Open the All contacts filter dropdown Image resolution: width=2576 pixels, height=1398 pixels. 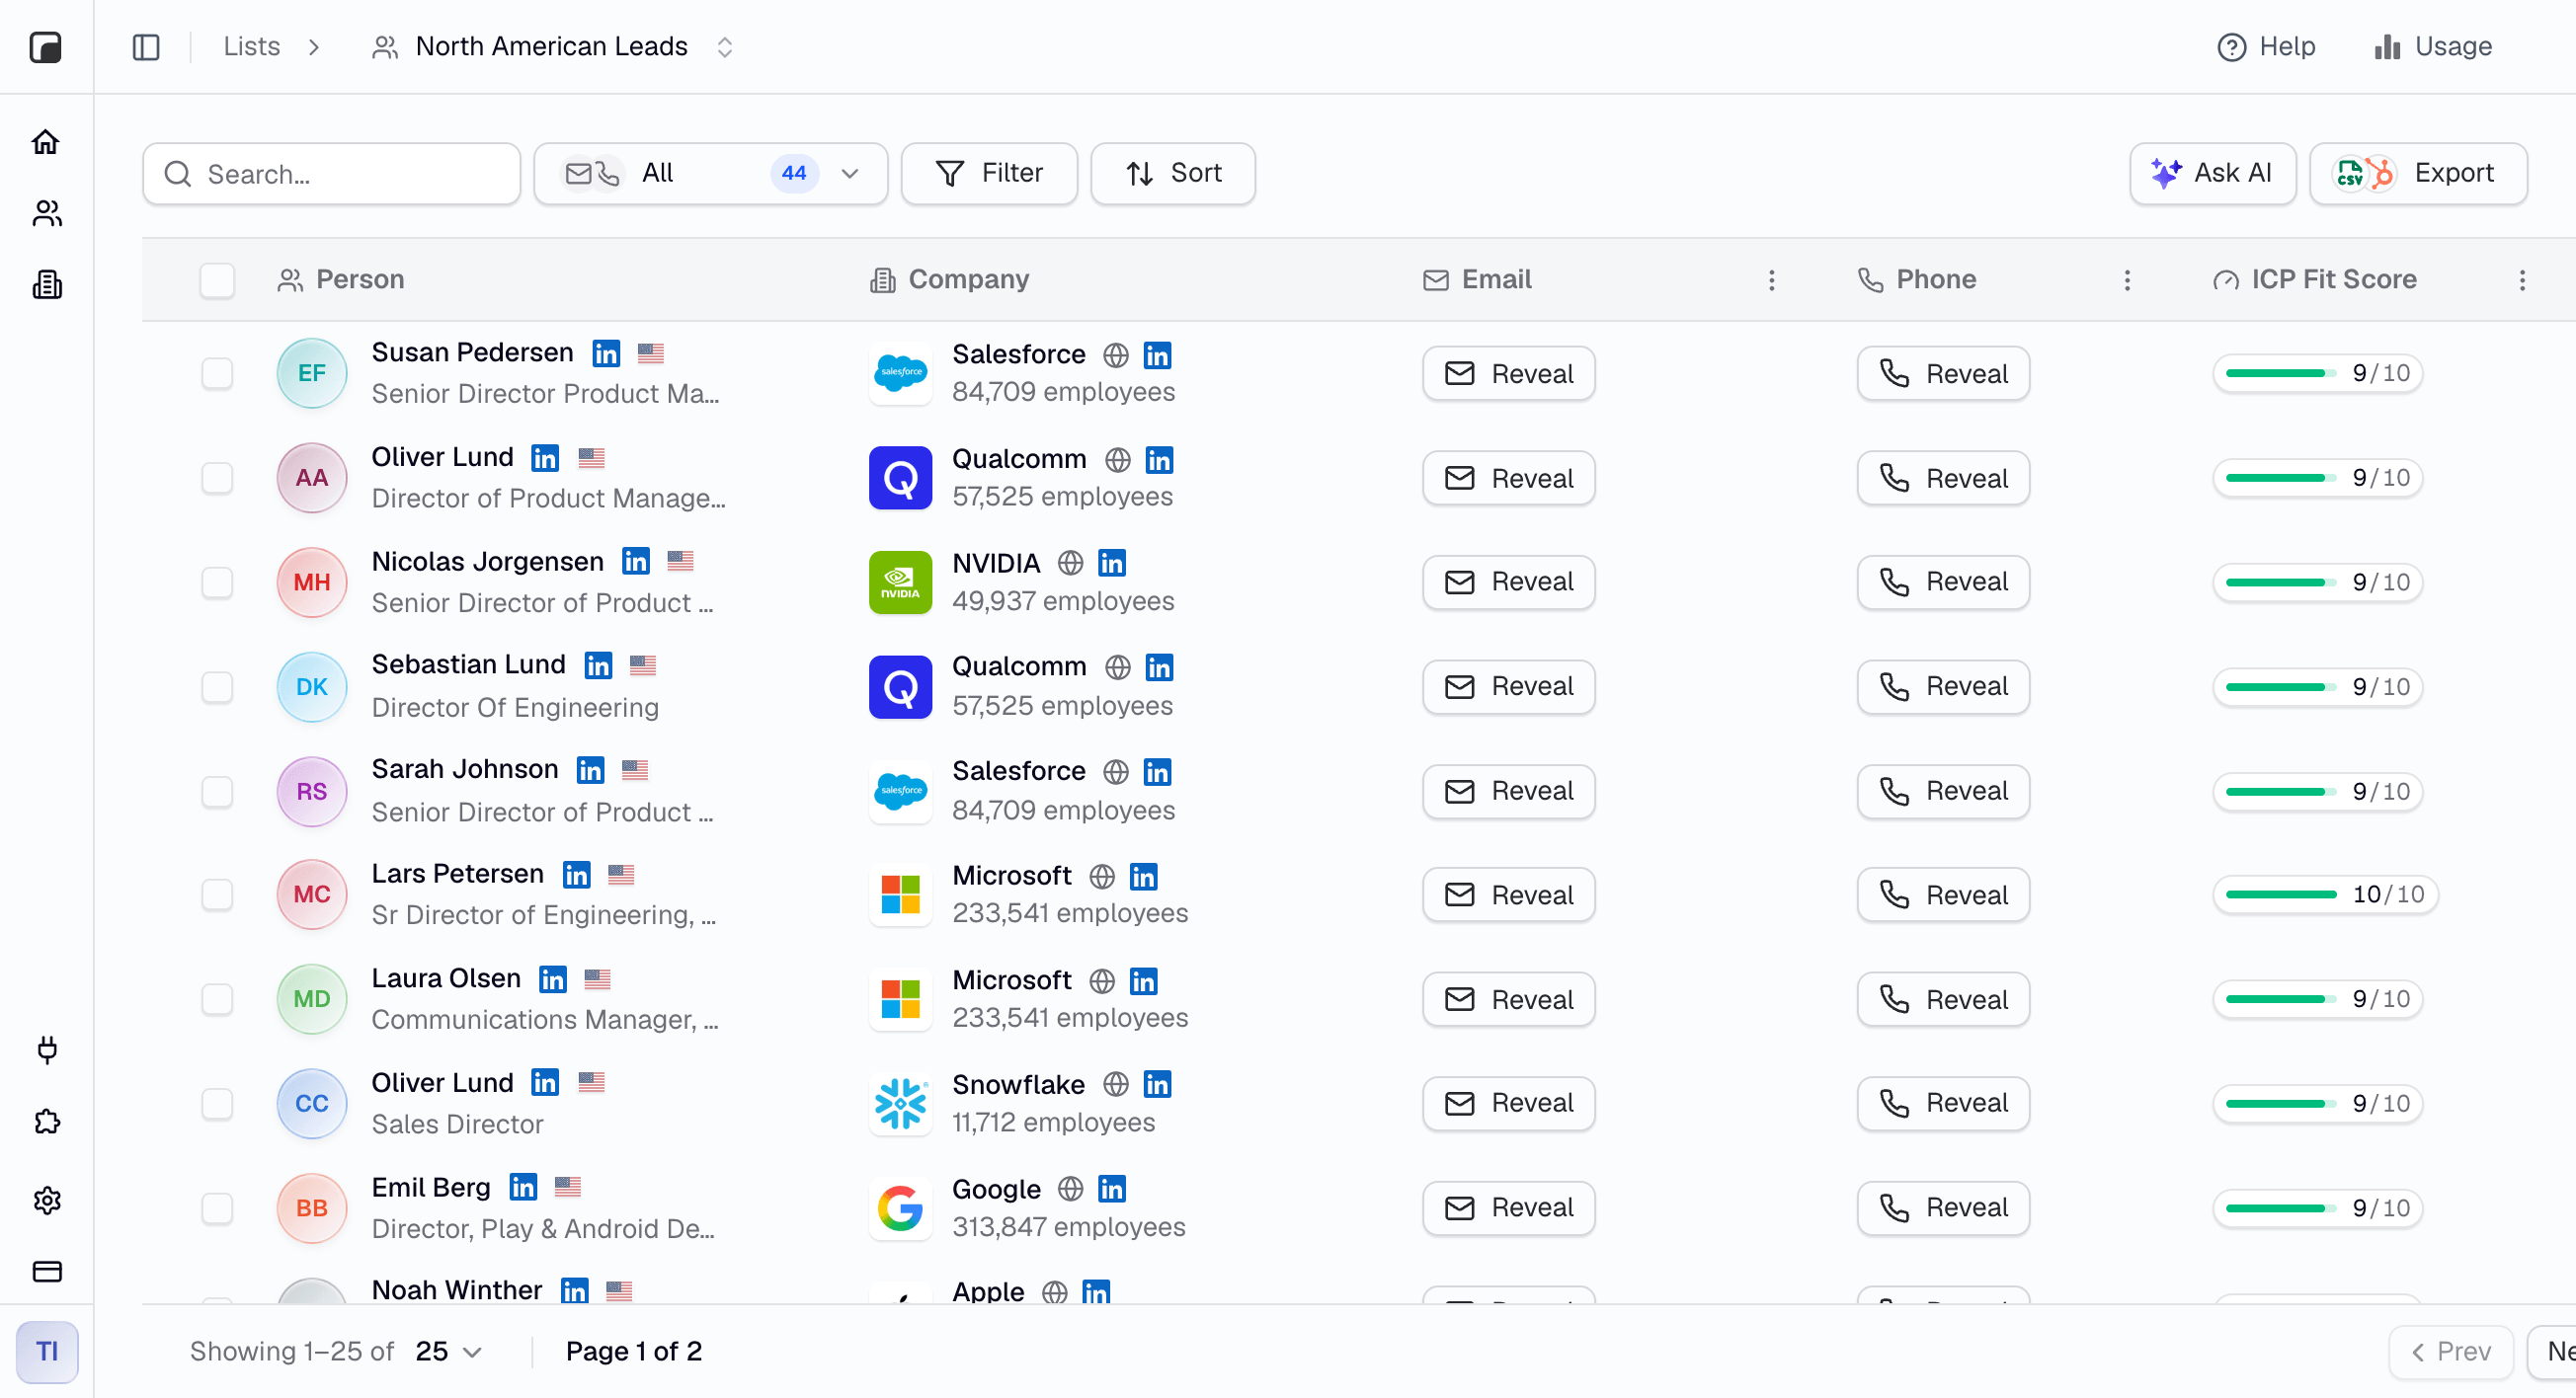pyautogui.click(x=711, y=174)
